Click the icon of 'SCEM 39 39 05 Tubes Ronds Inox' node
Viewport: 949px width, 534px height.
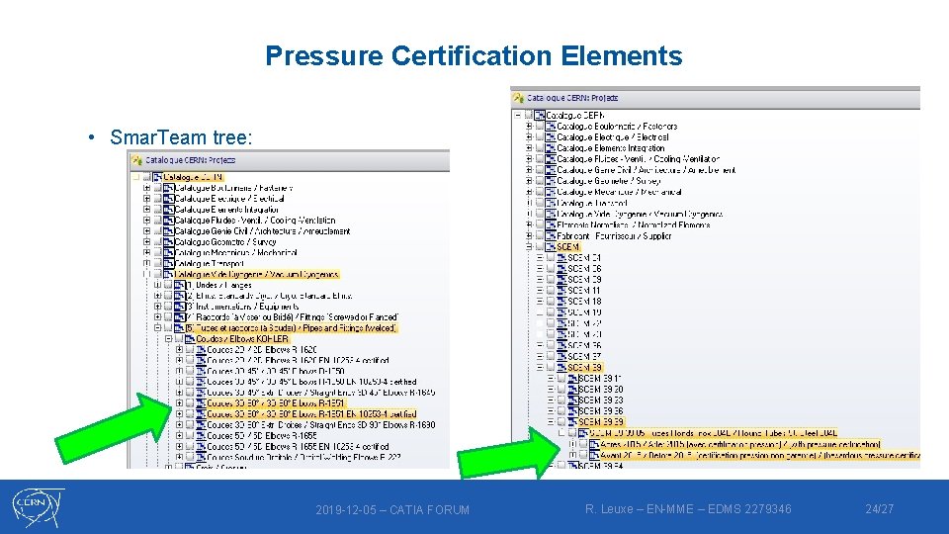(x=583, y=433)
